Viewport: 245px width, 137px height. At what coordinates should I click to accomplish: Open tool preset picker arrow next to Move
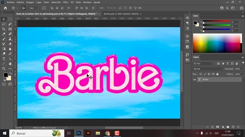point(17,8)
